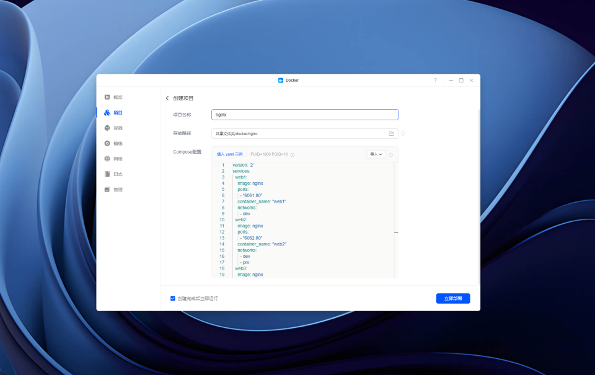
Task: Open the help question mark in title bar
Action: coord(435,81)
